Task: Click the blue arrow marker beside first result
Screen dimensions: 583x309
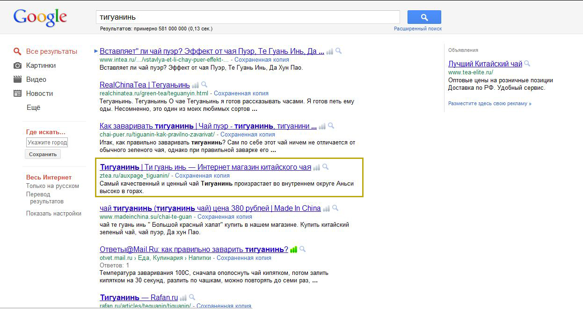Action: [x=96, y=51]
